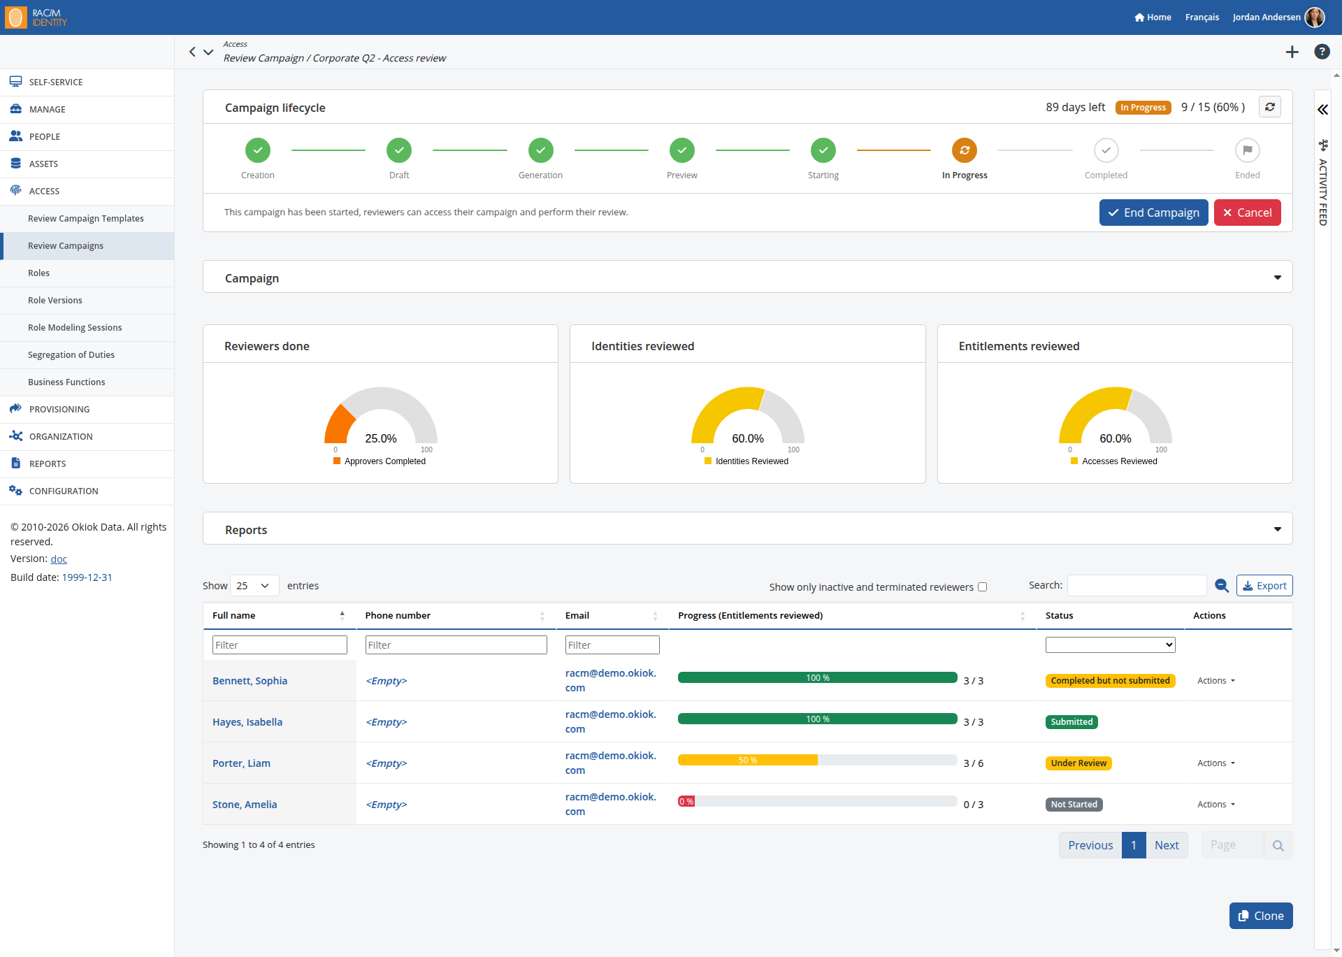
Task: Open Role Versions submenu item
Action: 87,301
